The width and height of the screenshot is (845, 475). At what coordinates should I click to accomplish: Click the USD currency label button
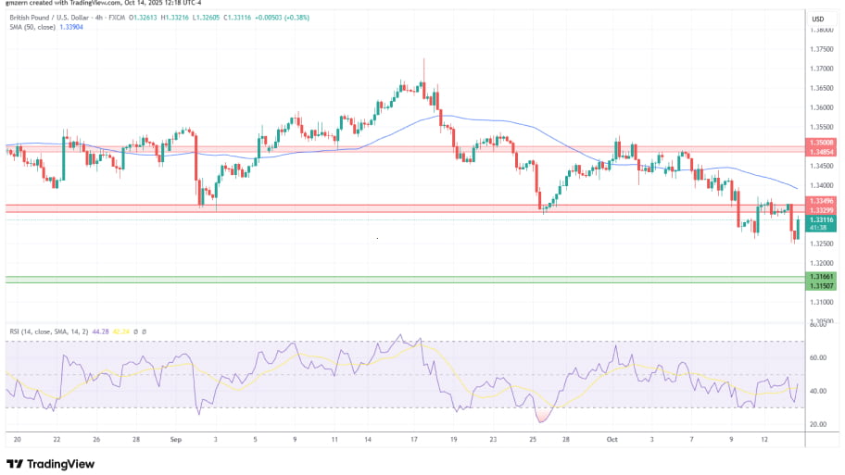[x=818, y=19]
